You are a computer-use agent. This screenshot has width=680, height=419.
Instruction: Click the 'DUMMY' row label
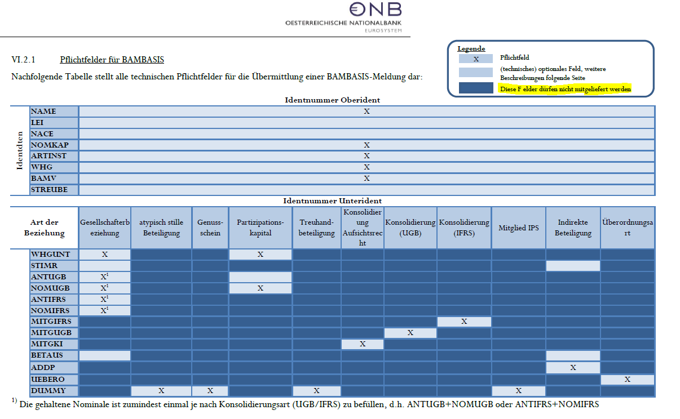coord(54,391)
